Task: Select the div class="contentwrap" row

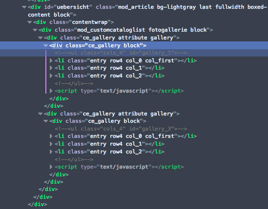Action: (74, 22)
